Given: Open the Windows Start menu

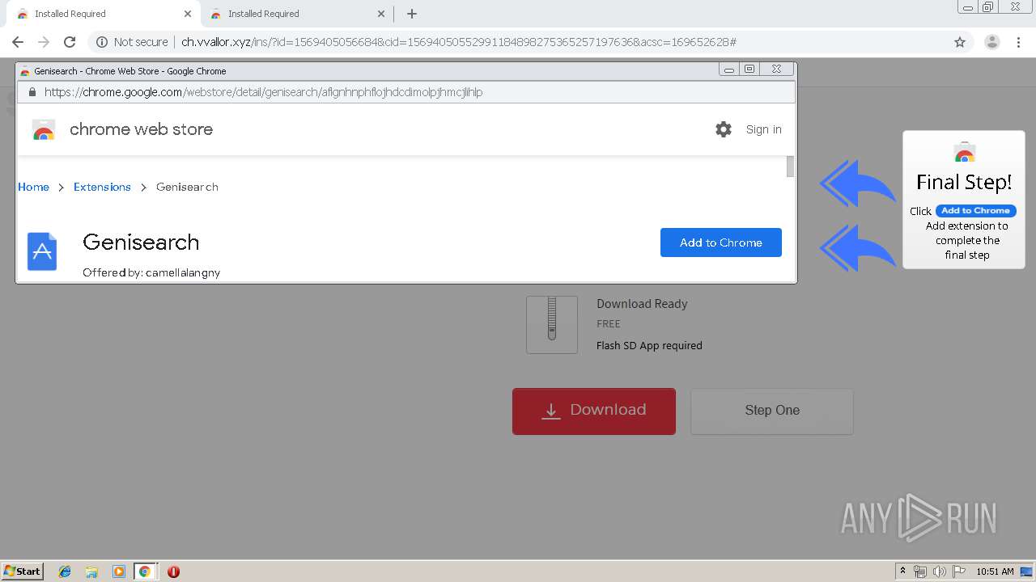Looking at the screenshot, I should (23, 571).
